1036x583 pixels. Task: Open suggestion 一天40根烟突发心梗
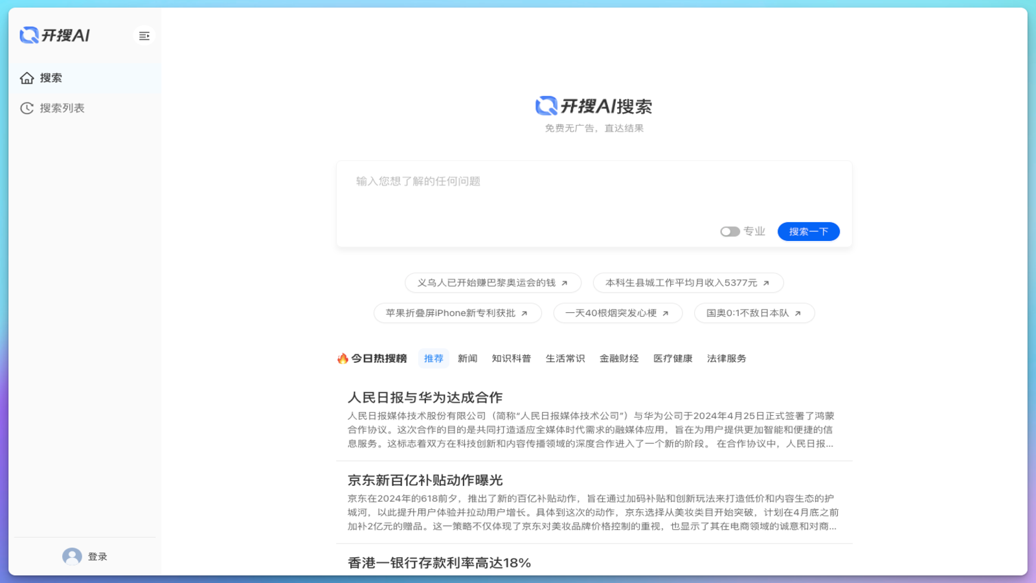(618, 313)
